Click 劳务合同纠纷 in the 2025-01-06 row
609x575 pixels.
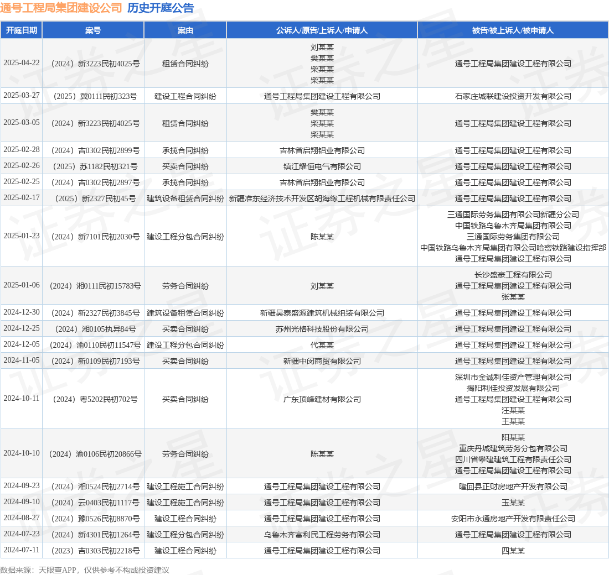click(185, 286)
